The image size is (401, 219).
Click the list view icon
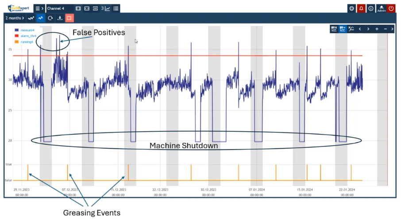click(x=116, y=8)
